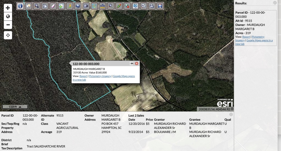The width and height of the screenshot is (281, 151).
Task: Select the zoom-in magnifier tool
Action: tap(37, 6)
